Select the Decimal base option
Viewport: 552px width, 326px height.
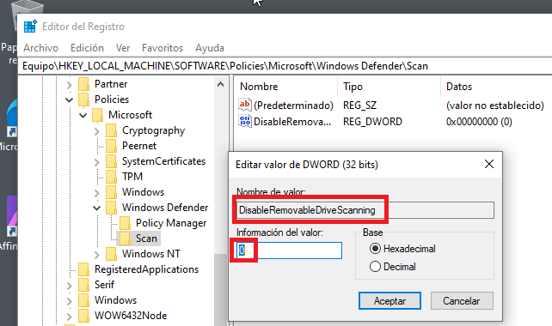pos(375,267)
